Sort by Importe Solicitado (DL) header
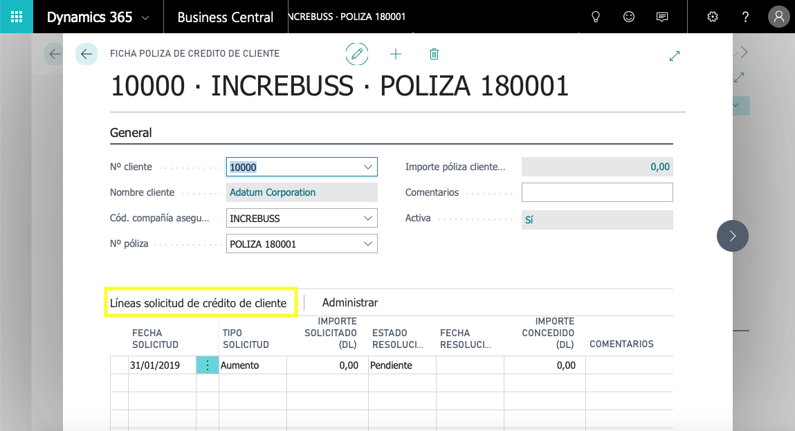The height and width of the screenshot is (431, 795). point(331,333)
